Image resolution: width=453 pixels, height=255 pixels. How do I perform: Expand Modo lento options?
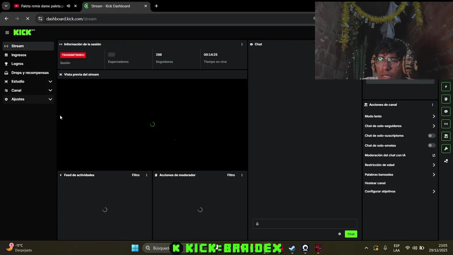(x=434, y=116)
